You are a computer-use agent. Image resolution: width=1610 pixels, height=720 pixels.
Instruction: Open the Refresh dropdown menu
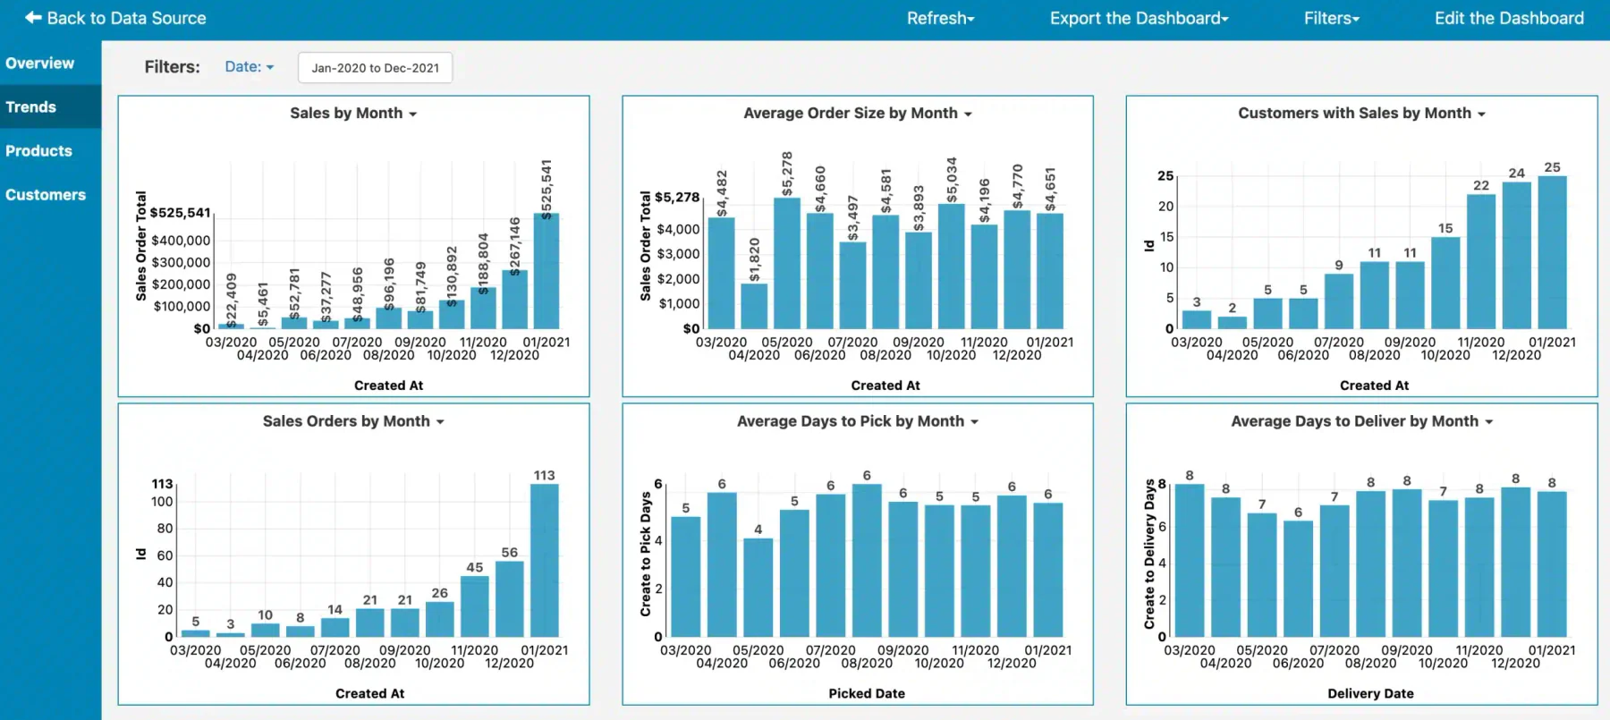click(x=940, y=18)
